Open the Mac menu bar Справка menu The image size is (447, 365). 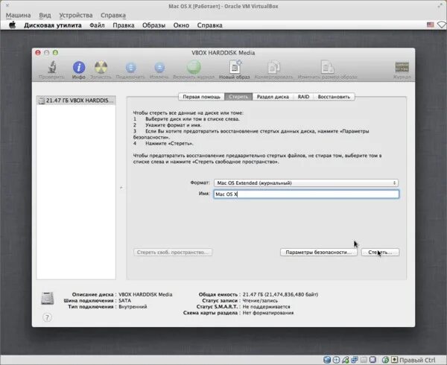click(x=210, y=25)
